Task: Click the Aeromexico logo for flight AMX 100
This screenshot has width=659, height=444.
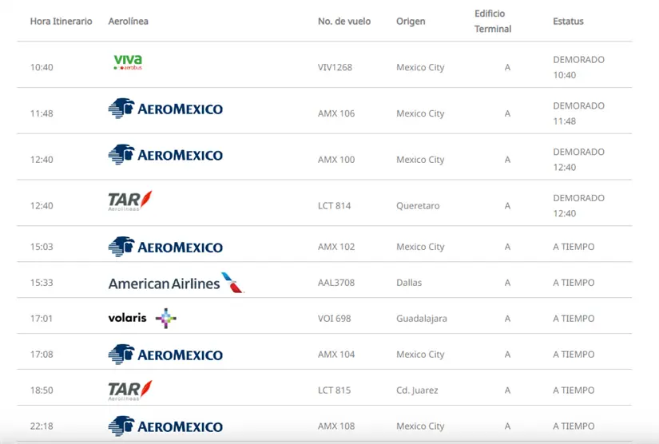Action: coord(165,155)
